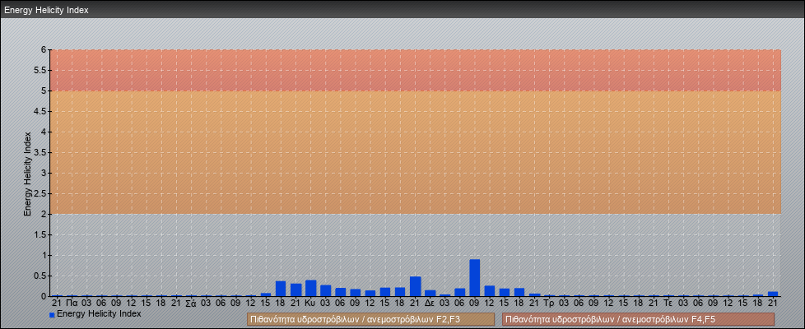Click the F4,F5 tornado probability legend box
This screenshot has width=805, height=329.
tap(638, 319)
